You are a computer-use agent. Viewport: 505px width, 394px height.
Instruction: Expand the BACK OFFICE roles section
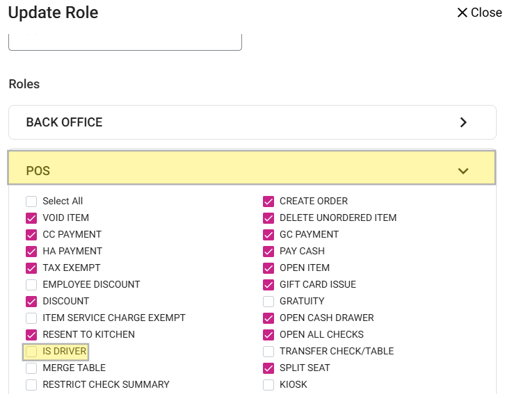click(252, 122)
